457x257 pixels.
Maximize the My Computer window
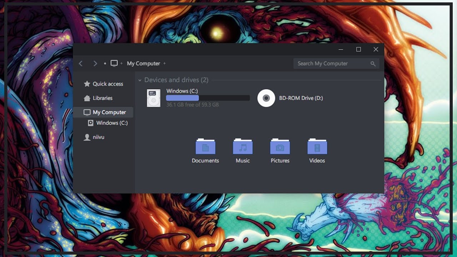coord(358,50)
